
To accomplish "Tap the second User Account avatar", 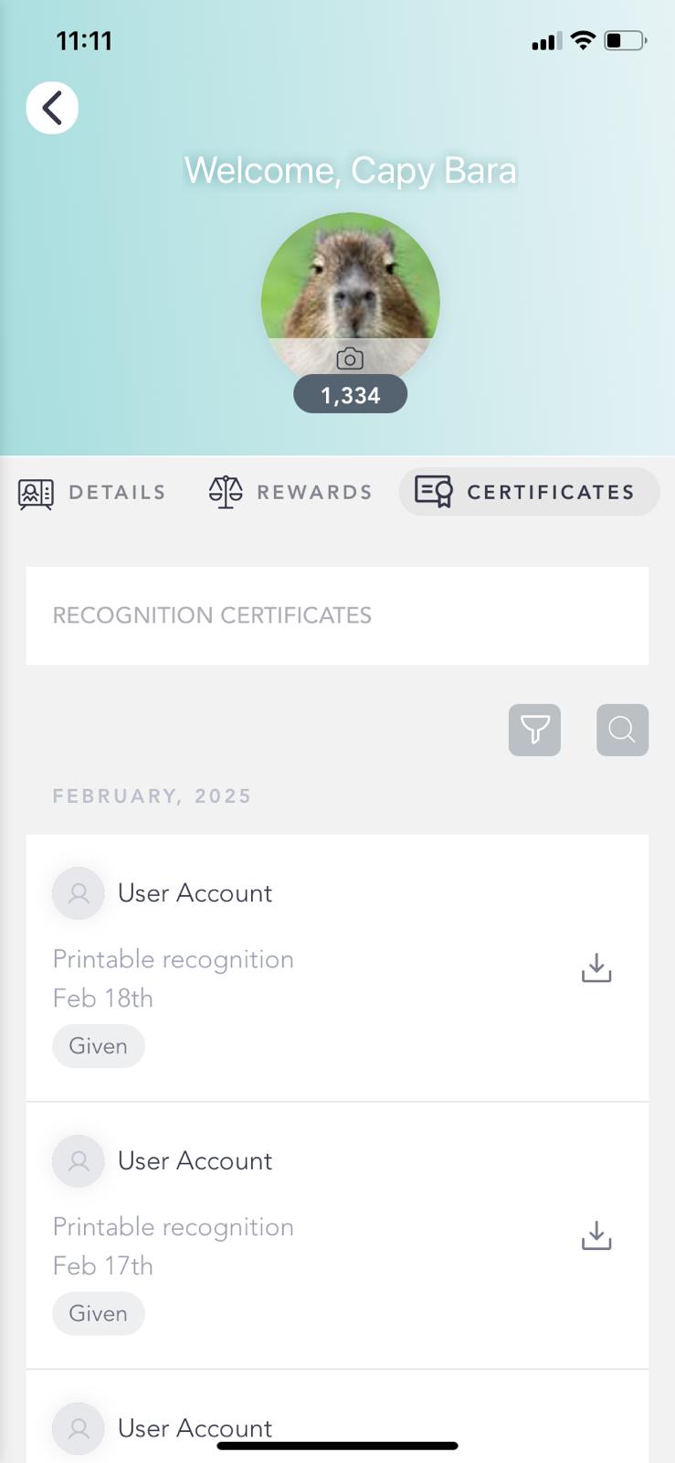I will [x=79, y=1161].
